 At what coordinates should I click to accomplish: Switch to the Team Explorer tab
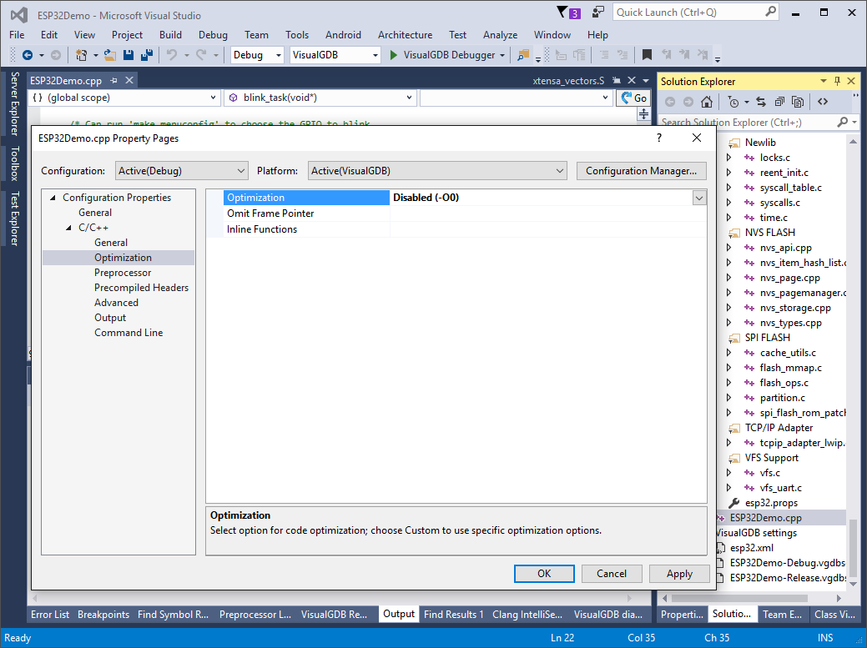(x=783, y=615)
